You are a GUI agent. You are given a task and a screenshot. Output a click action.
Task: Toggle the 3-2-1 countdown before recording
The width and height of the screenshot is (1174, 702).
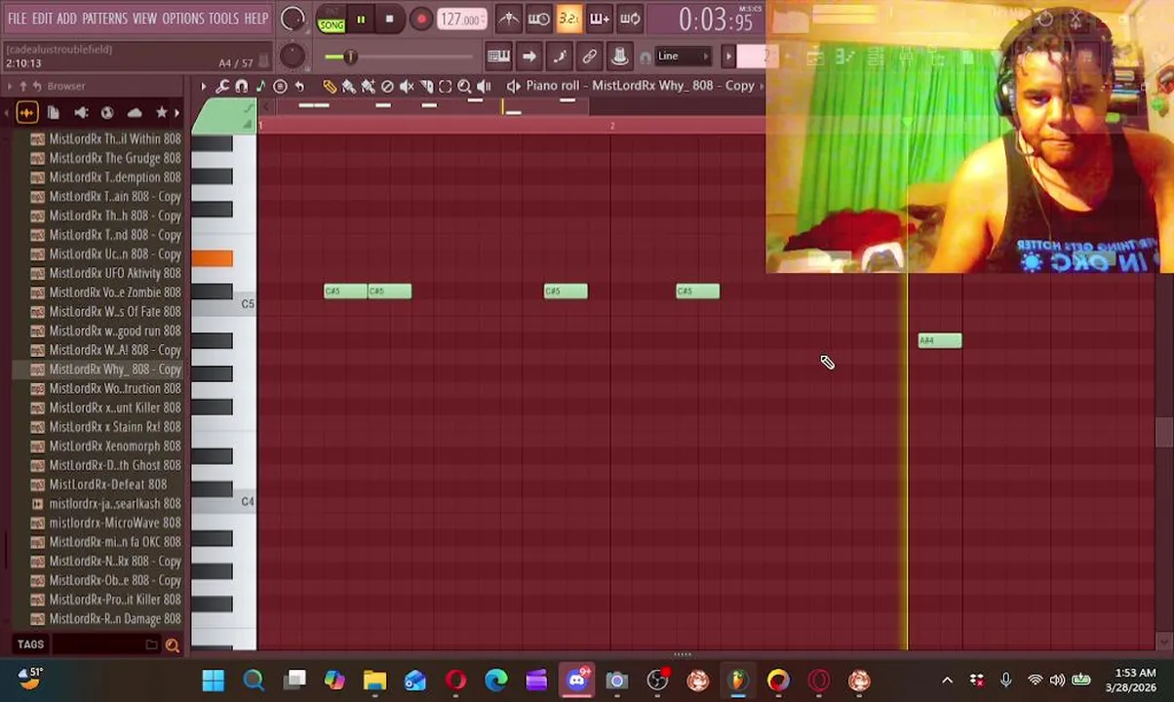pos(568,19)
